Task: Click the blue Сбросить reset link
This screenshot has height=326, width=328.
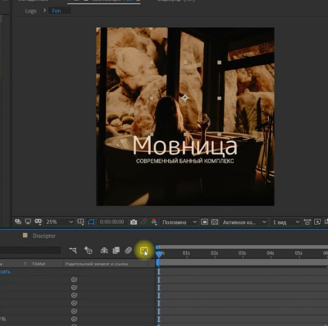Action: 5,272
